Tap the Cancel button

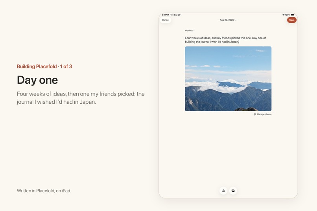tap(165, 20)
